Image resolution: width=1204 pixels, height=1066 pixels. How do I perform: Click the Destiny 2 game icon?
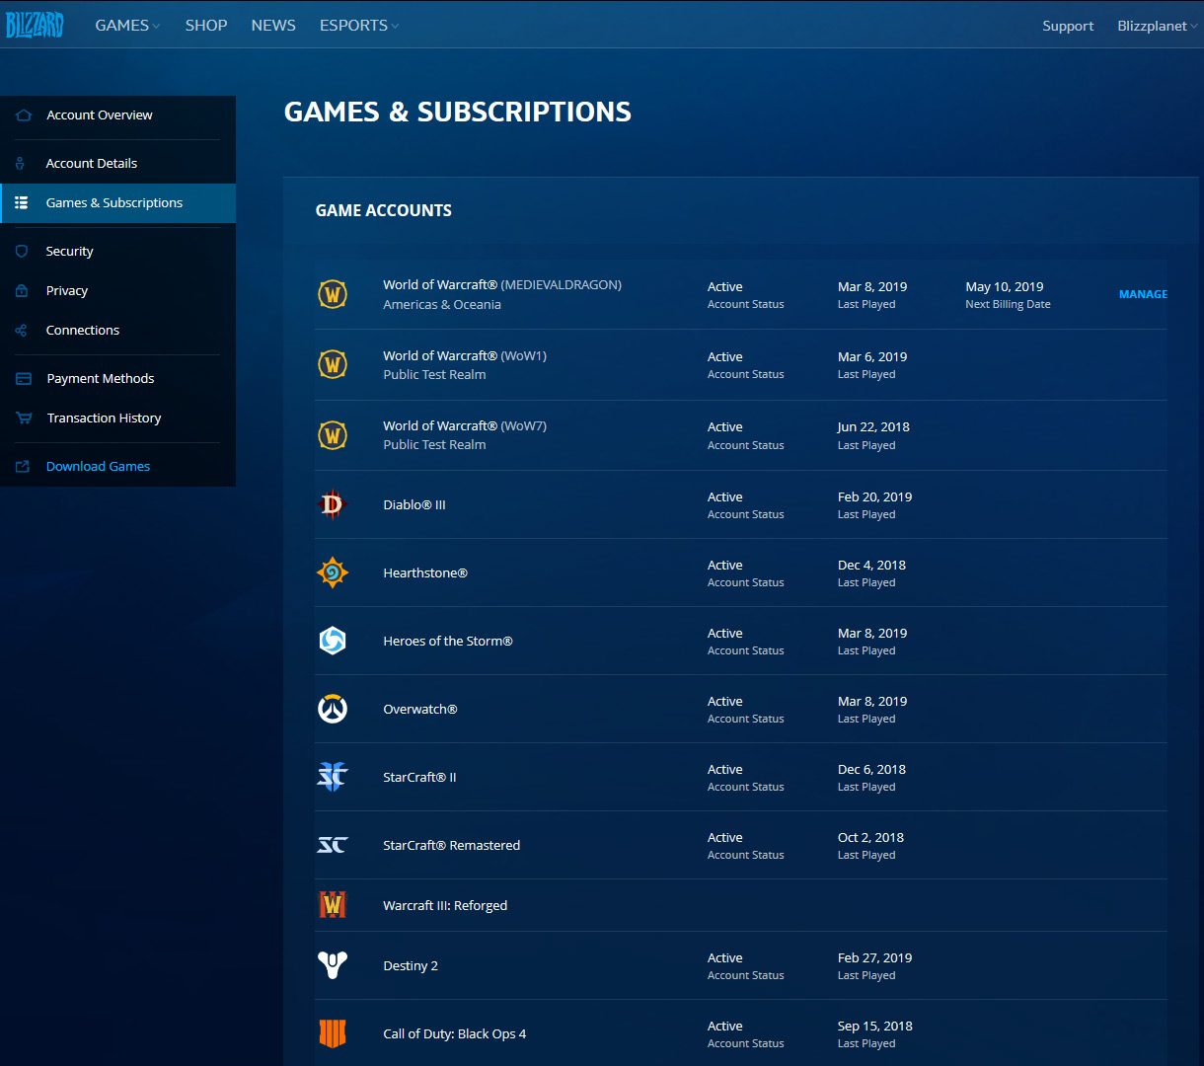tap(333, 965)
